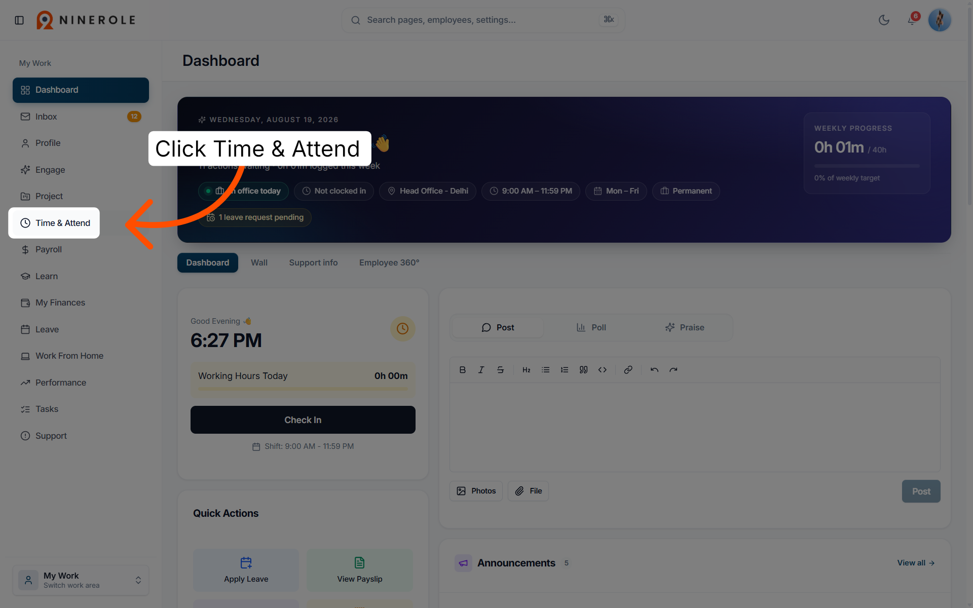The height and width of the screenshot is (608, 973).
Task: Click the Working Hours Today progress bar
Action: click(303, 389)
